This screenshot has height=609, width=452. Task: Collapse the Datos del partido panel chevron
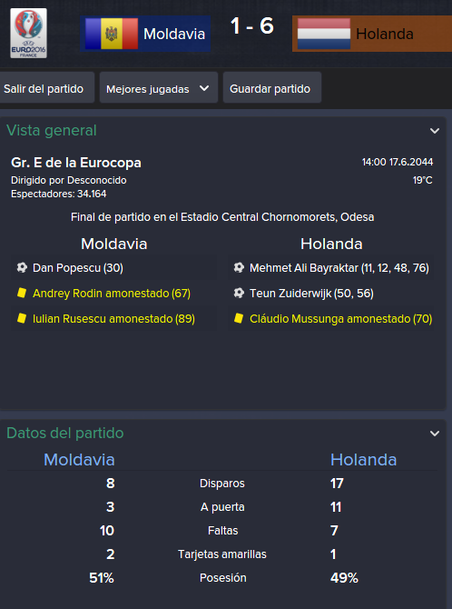point(435,434)
